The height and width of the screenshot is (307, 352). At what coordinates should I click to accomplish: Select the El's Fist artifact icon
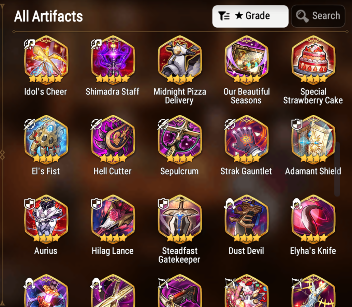[46, 140]
